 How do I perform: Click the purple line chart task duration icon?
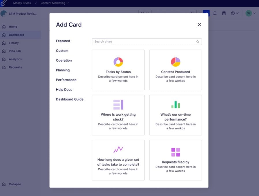118,150
